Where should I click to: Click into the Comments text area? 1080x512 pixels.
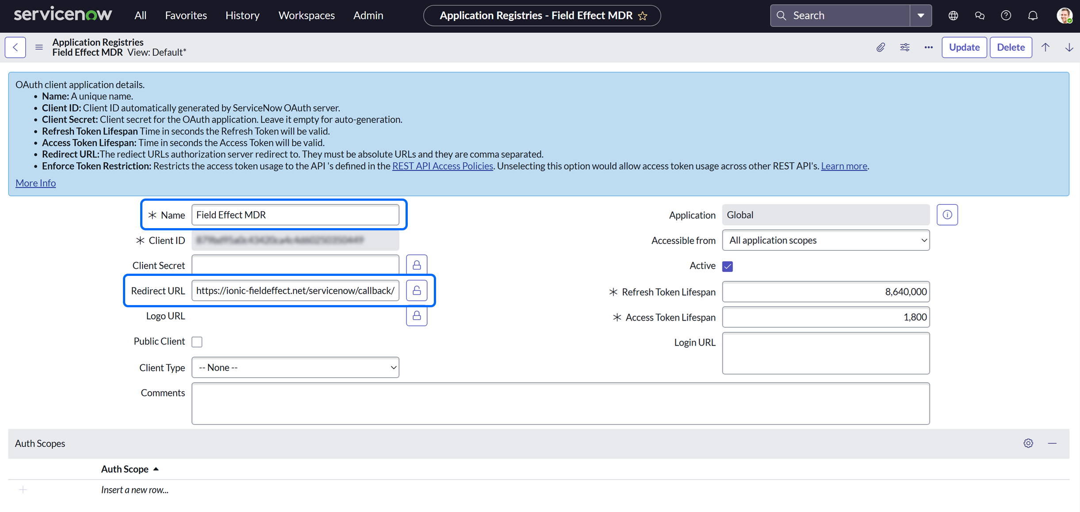click(x=560, y=403)
